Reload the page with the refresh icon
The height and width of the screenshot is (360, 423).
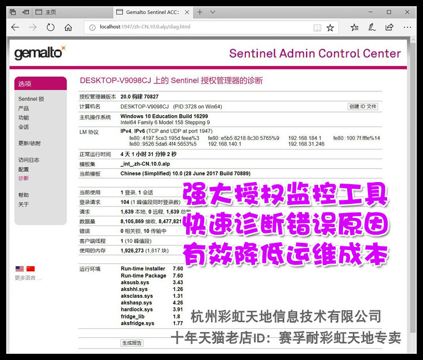pyautogui.click(x=50, y=27)
